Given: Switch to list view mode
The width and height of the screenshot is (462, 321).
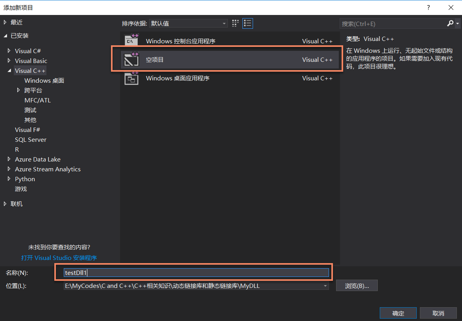Looking at the screenshot, I should pyautogui.click(x=248, y=23).
